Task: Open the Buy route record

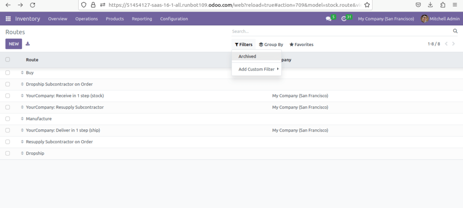Action: [29, 73]
